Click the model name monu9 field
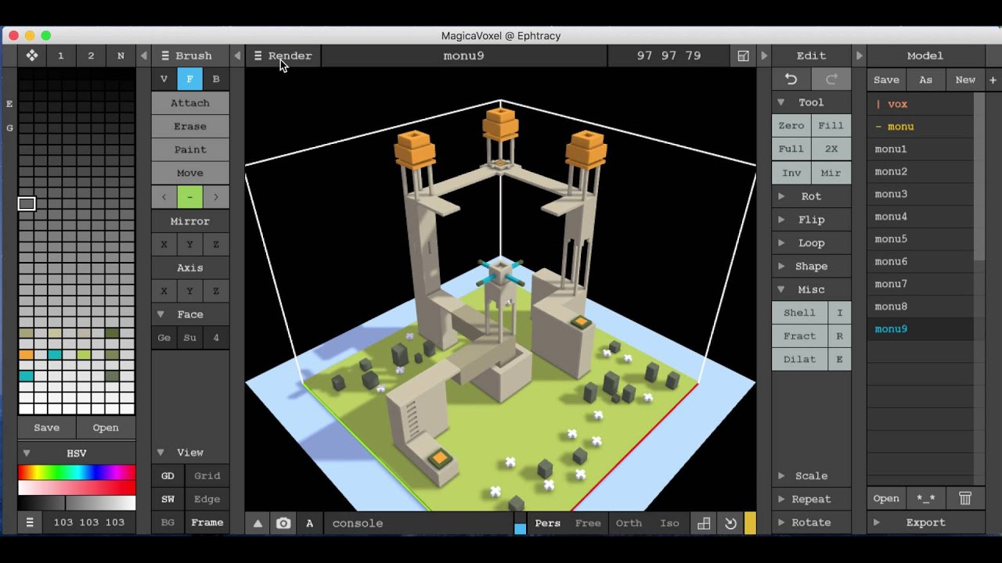Image resolution: width=1002 pixels, height=563 pixels. tap(463, 56)
